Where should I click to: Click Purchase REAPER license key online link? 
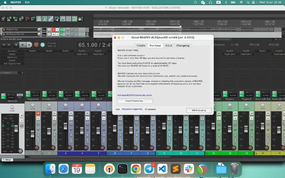[x=135, y=95]
